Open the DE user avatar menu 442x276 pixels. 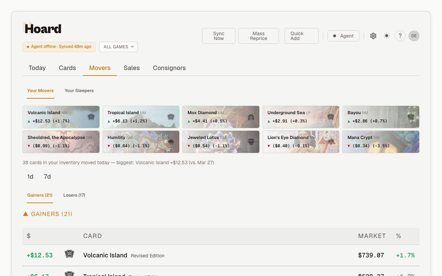pos(414,36)
